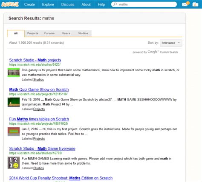Click the 'Search Results: maths' heading
This screenshot has height=182, width=202.
tap(31, 18)
